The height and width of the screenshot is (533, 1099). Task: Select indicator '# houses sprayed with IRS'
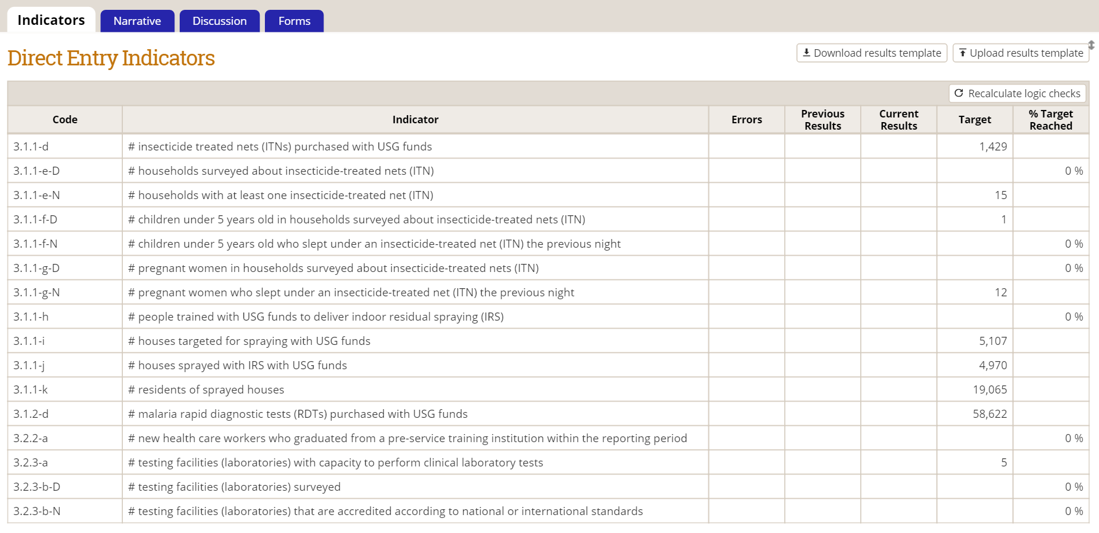pyautogui.click(x=238, y=365)
